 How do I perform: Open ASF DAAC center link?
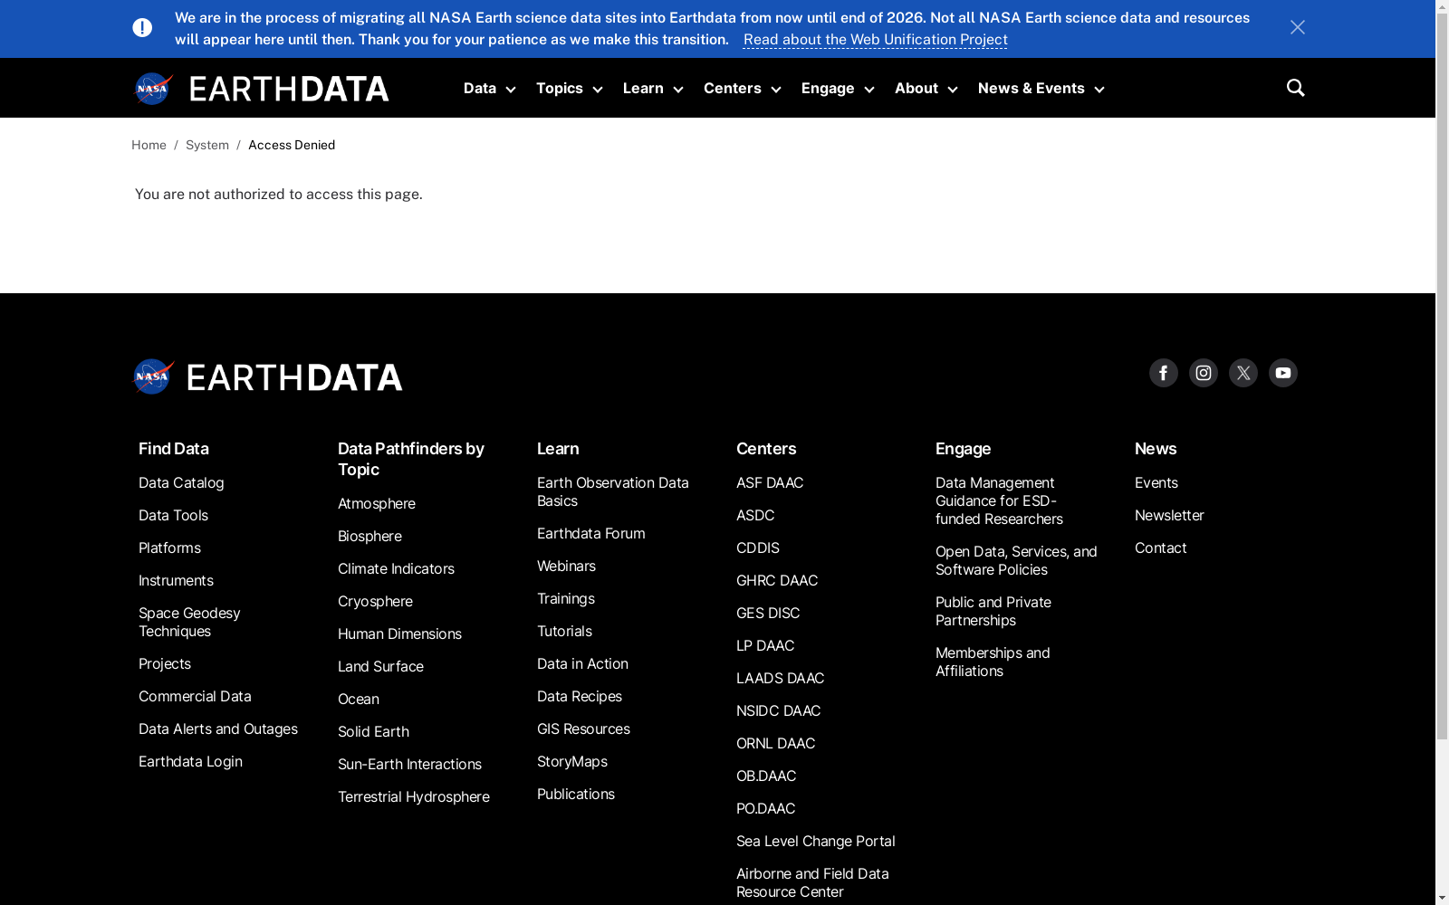[770, 483]
